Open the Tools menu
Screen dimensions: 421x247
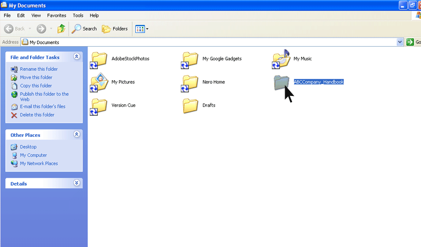pyautogui.click(x=78, y=16)
